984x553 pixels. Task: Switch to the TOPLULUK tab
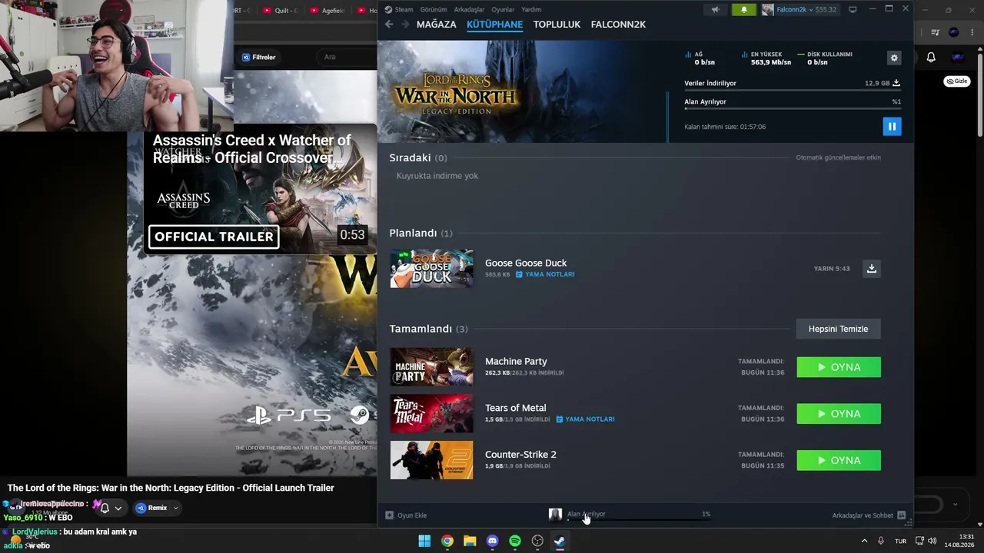(557, 25)
